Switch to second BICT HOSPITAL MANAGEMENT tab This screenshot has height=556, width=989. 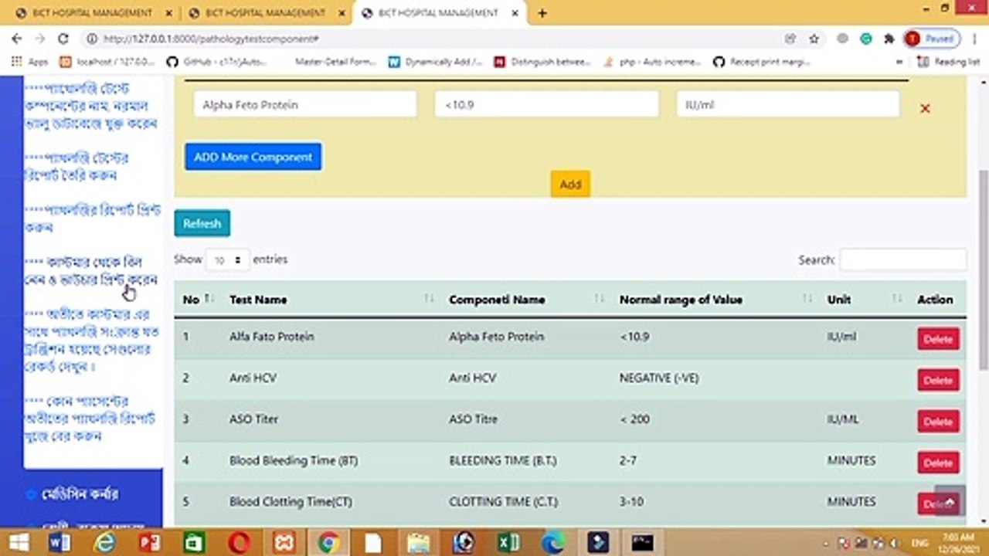coord(266,13)
